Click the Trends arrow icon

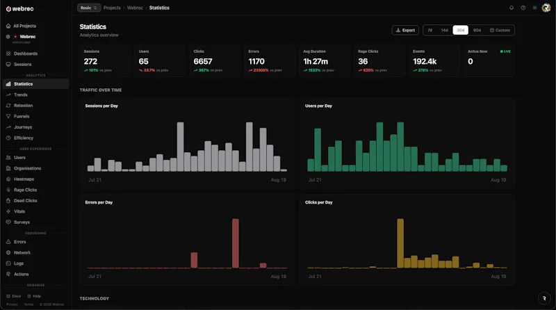click(8, 95)
